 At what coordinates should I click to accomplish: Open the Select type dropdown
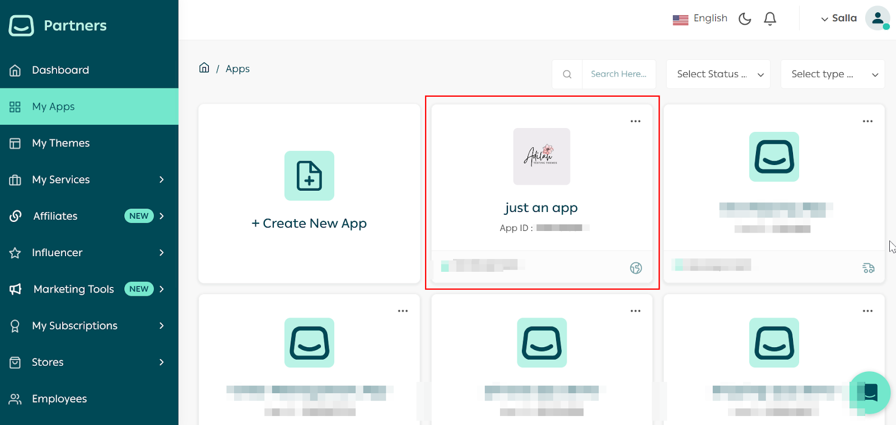click(833, 74)
